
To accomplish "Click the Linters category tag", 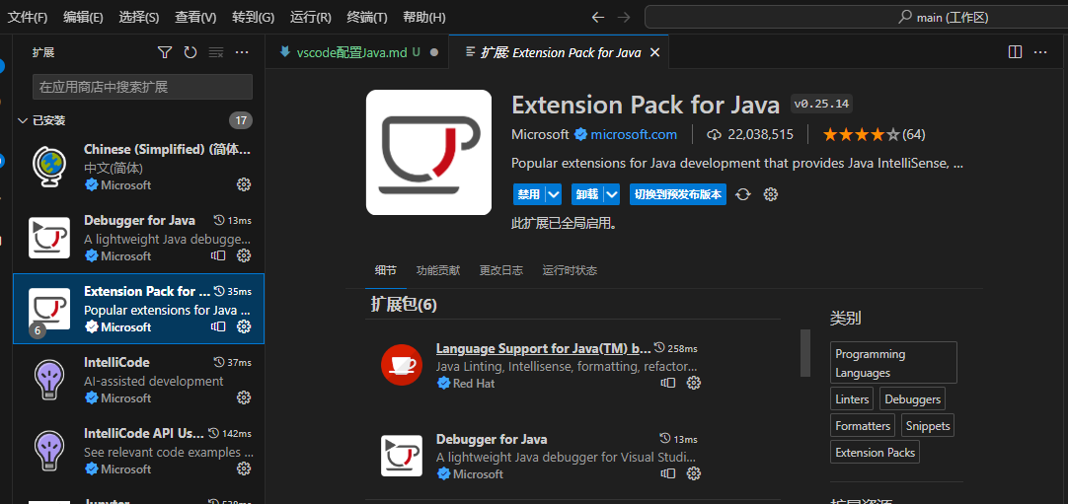I will pos(853,399).
